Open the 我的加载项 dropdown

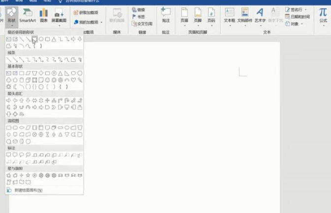tap(89, 22)
